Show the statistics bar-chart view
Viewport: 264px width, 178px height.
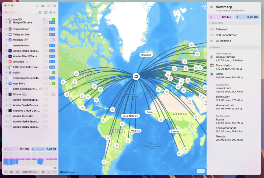tap(43, 6)
